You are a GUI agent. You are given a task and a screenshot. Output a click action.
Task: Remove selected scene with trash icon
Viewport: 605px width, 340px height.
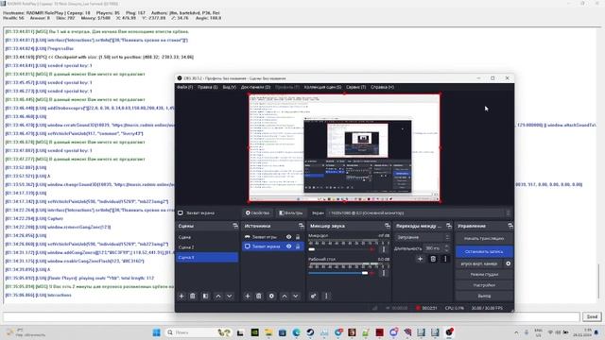point(193,296)
